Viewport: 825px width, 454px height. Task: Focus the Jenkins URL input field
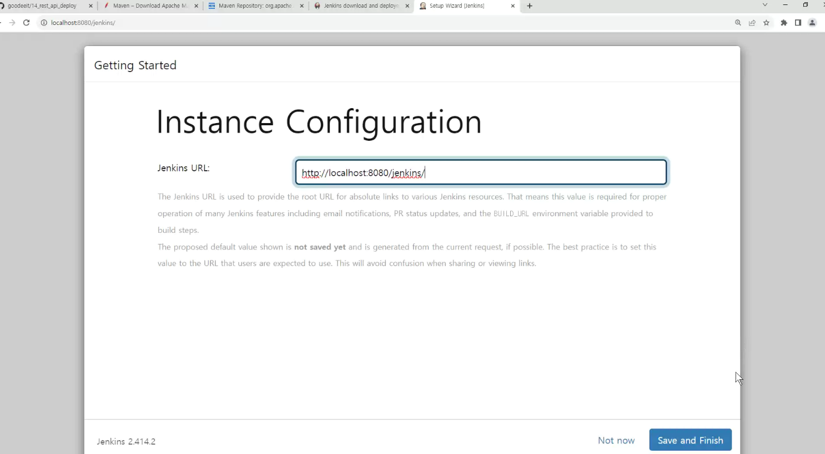click(x=481, y=172)
